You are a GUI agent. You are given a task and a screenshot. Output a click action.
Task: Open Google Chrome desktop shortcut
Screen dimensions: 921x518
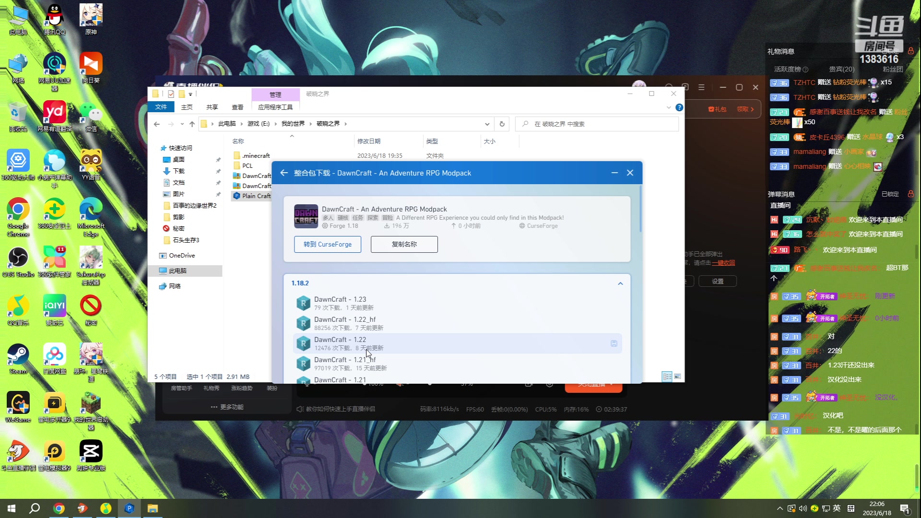(x=18, y=217)
